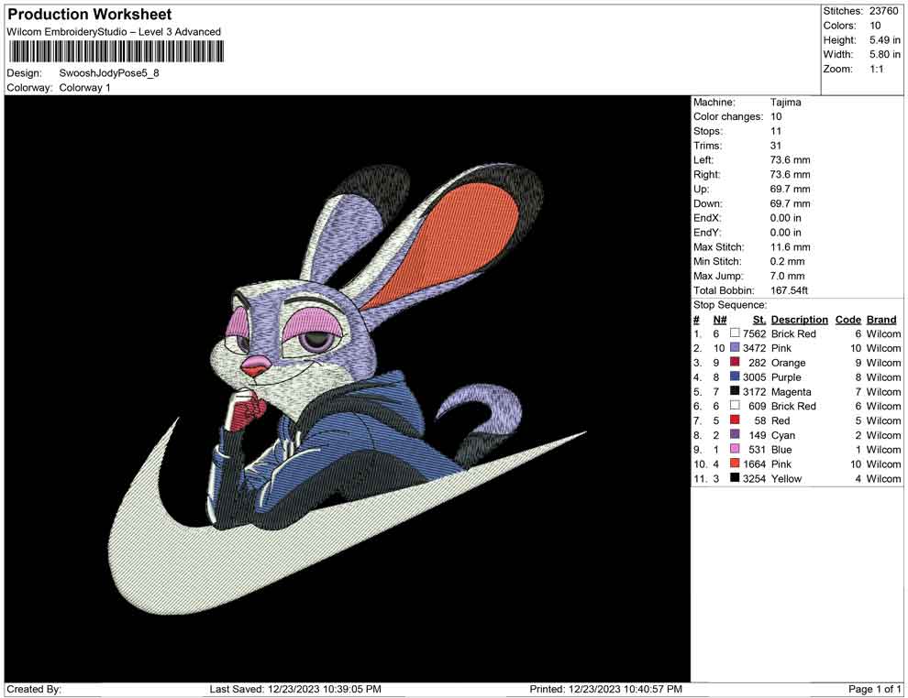Viewport: 908px width, 698px height.
Task: Click the Tajima machine value
Action: pyautogui.click(x=785, y=103)
